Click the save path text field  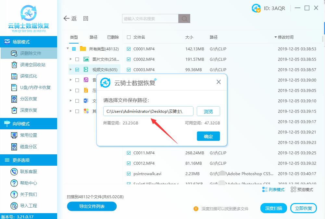[x=148, y=111]
